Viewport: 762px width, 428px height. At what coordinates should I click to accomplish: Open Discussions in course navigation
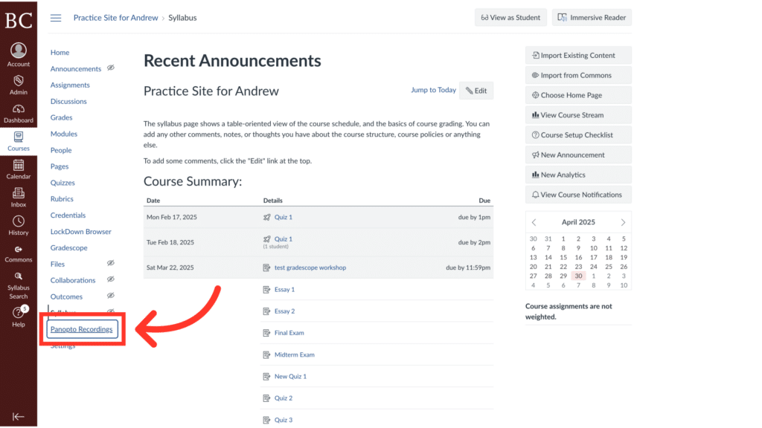(x=68, y=101)
